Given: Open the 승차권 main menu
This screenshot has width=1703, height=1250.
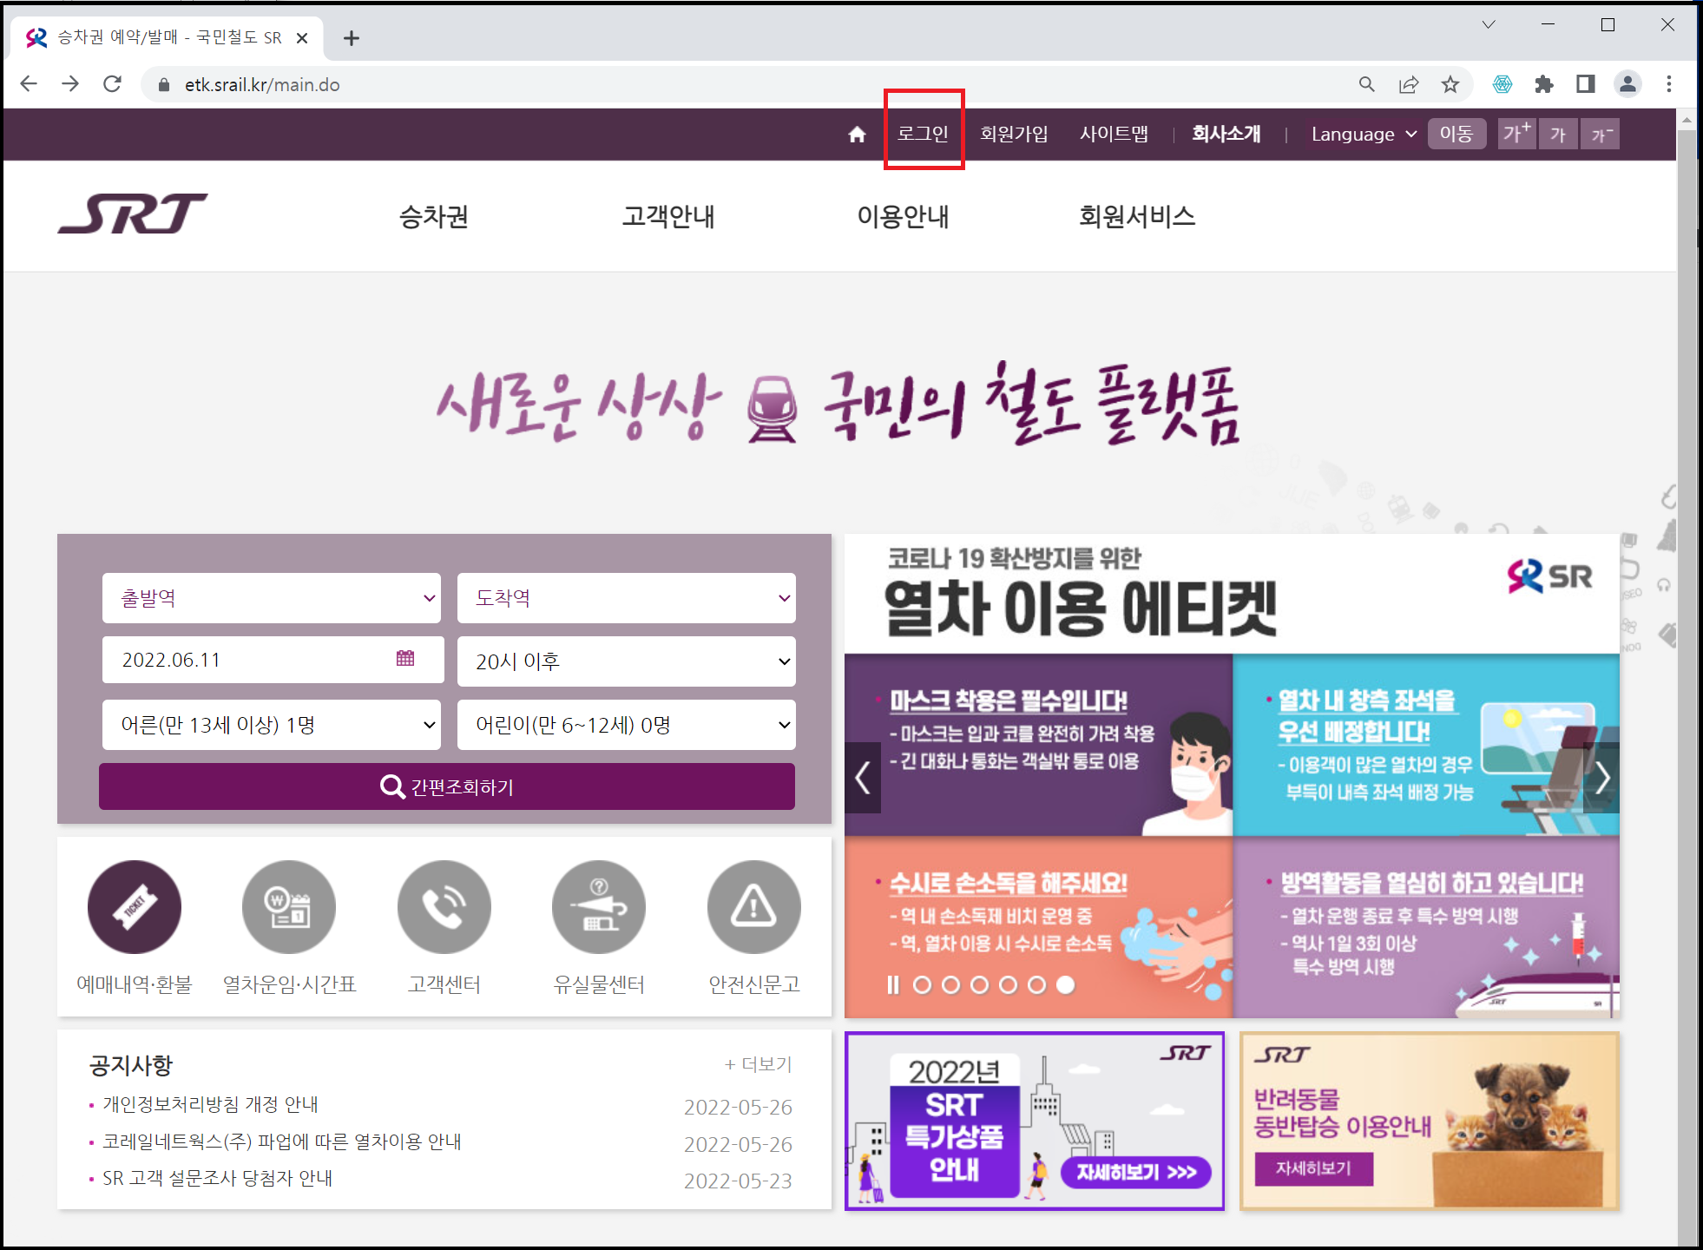Looking at the screenshot, I should tap(433, 216).
